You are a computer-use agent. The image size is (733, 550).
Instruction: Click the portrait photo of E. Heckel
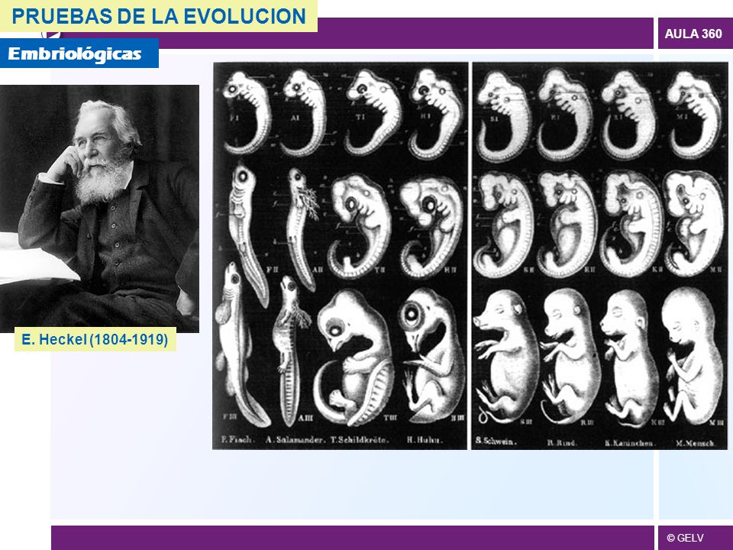(x=99, y=209)
